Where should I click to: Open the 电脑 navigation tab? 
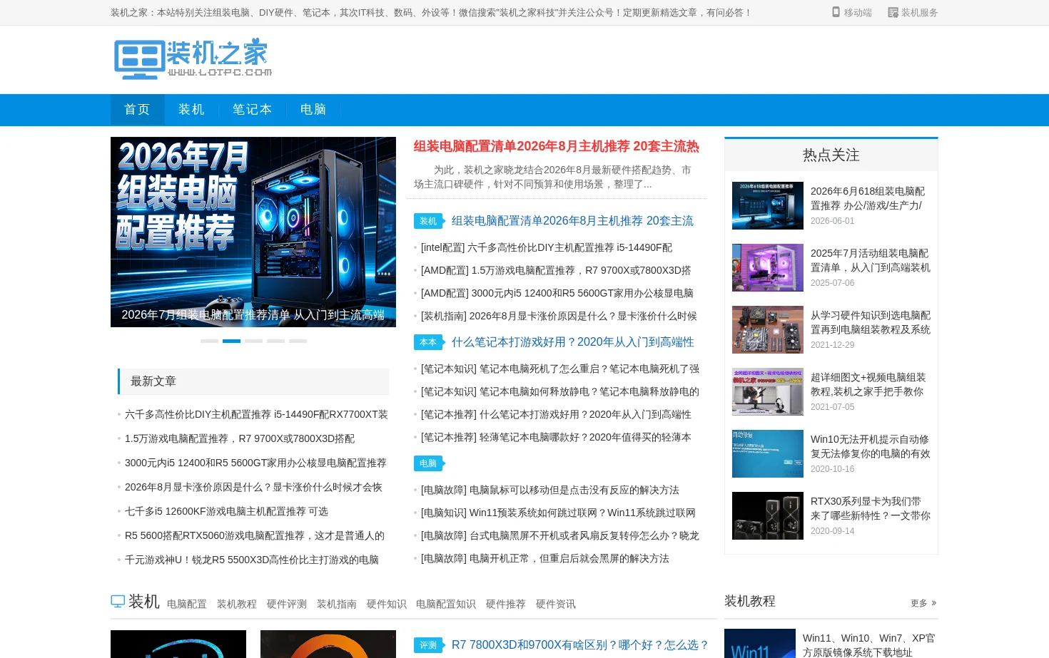coord(313,109)
